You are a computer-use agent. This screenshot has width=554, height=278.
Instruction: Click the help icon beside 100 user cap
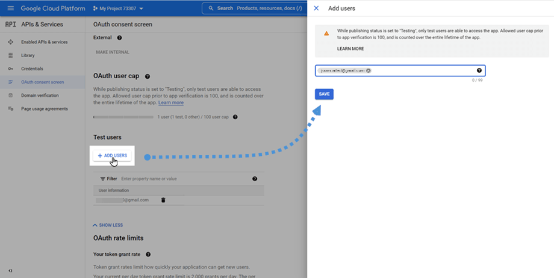[x=235, y=117]
